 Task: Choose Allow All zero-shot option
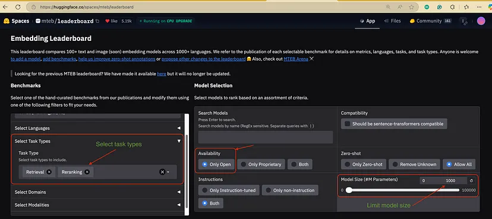coord(459,165)
